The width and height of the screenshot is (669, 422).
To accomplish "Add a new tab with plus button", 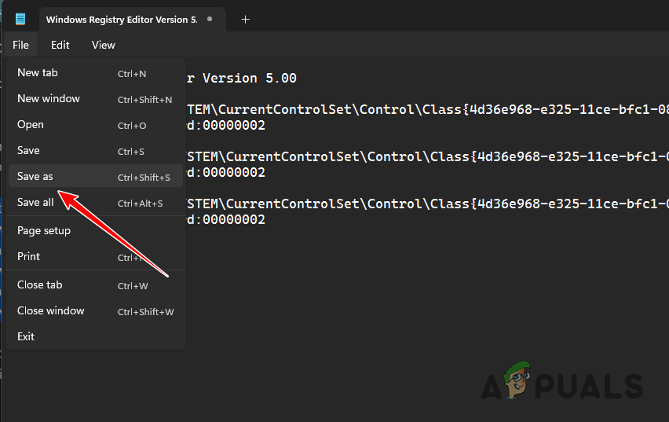I will point(245,19).
